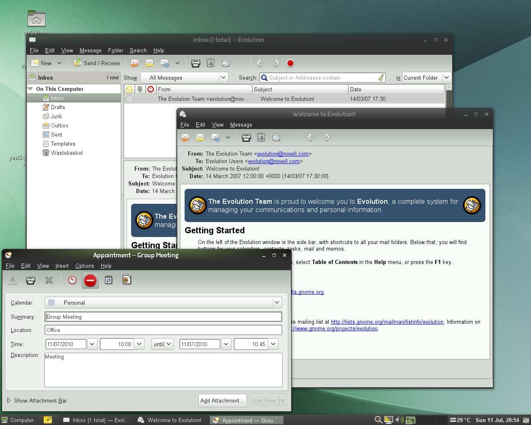This screenshot has width=531, height=425.
Task: Open the Folder menu in Evolution
Action: pyautogui.click(x=115, y=50)
